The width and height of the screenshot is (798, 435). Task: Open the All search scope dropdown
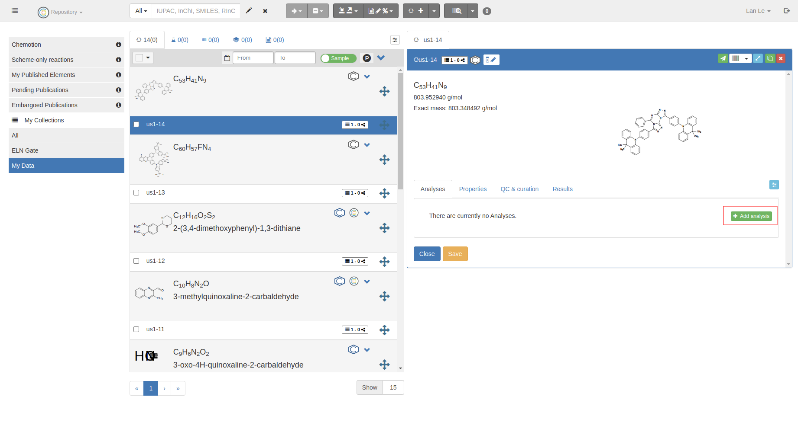coord(141,11)
